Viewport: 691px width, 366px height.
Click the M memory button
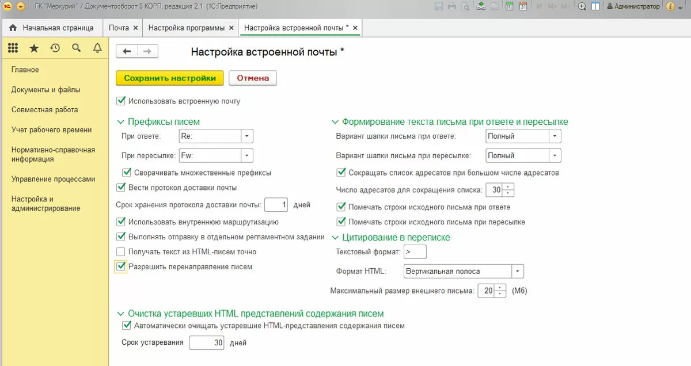(x=540, y=6)
